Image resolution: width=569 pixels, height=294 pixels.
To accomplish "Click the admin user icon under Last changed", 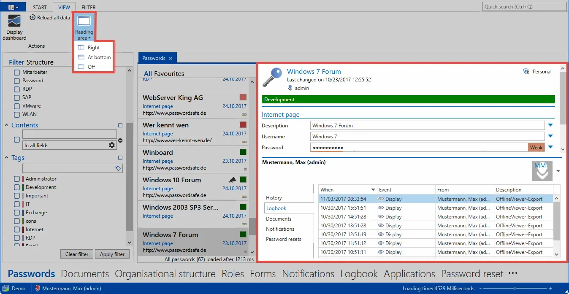I will [290, 88].
